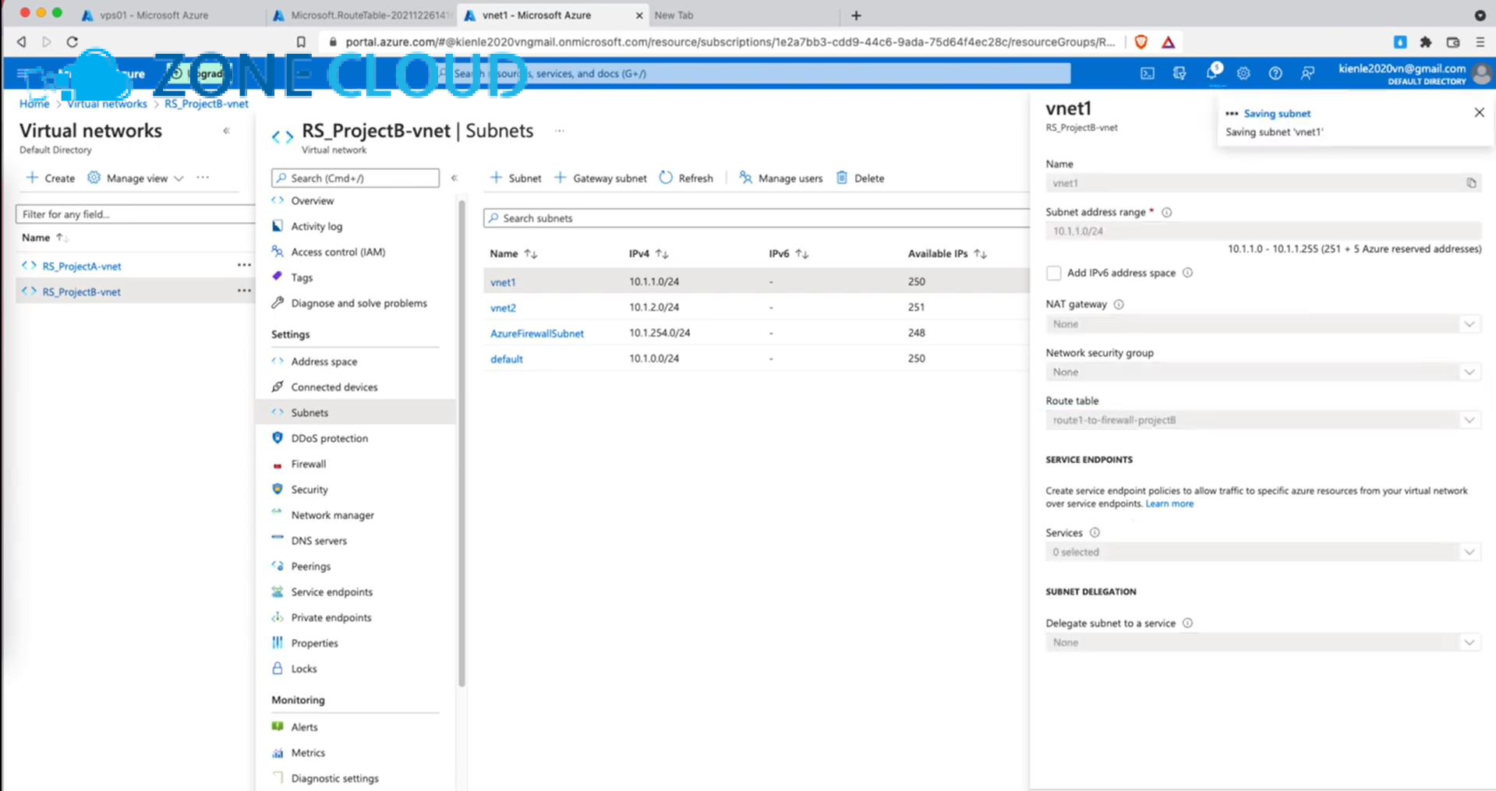Expand the Network security group dropdown

(1470, 372)
